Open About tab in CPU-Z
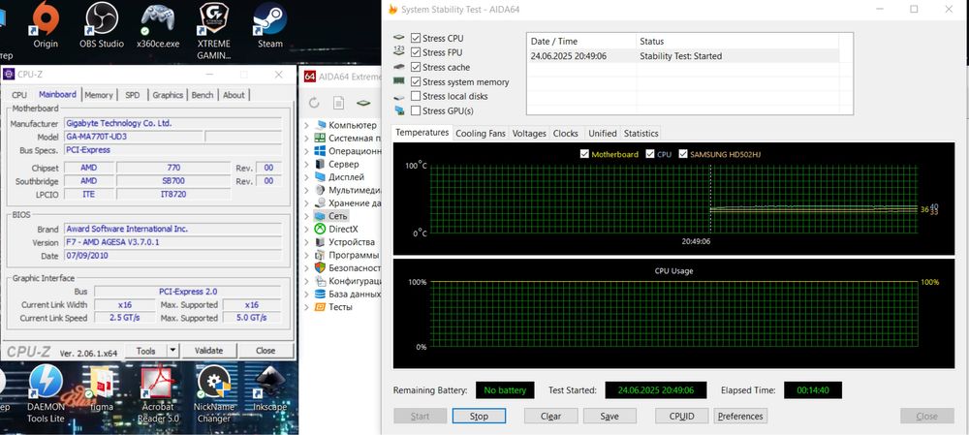 coord(234,95)
